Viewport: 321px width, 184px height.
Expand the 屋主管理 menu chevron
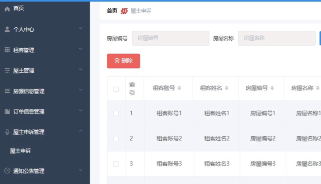tap(81, 69)
